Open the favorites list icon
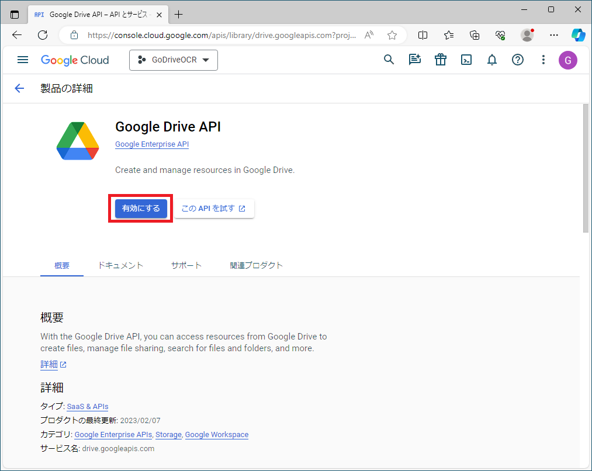This screenshot has width=592, height=471. 449,35
